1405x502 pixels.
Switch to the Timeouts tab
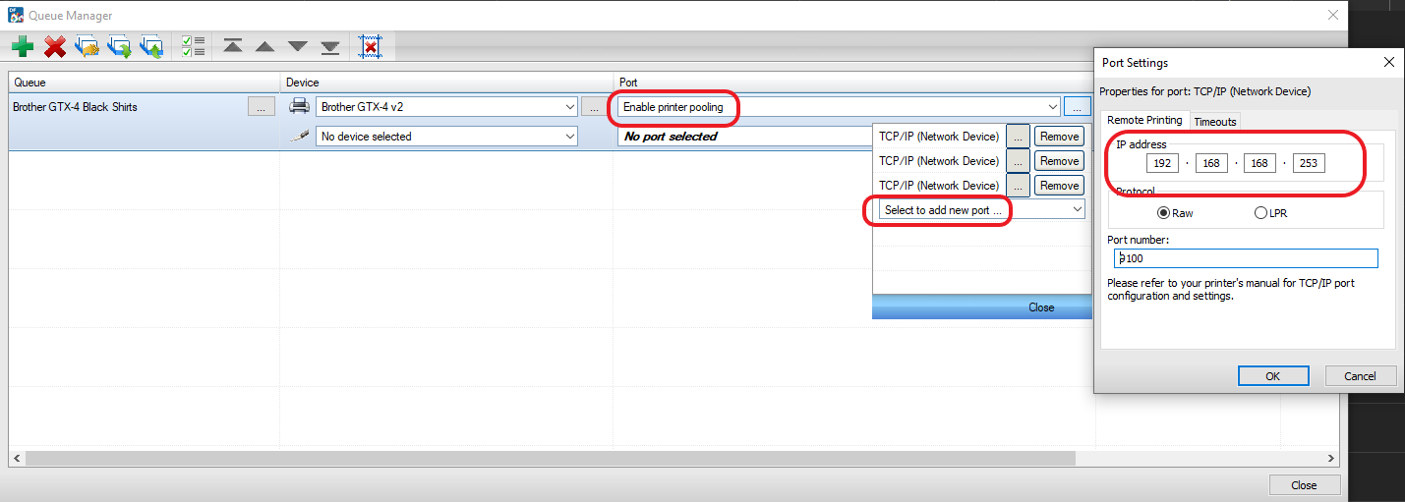(x=1215, y=122)
